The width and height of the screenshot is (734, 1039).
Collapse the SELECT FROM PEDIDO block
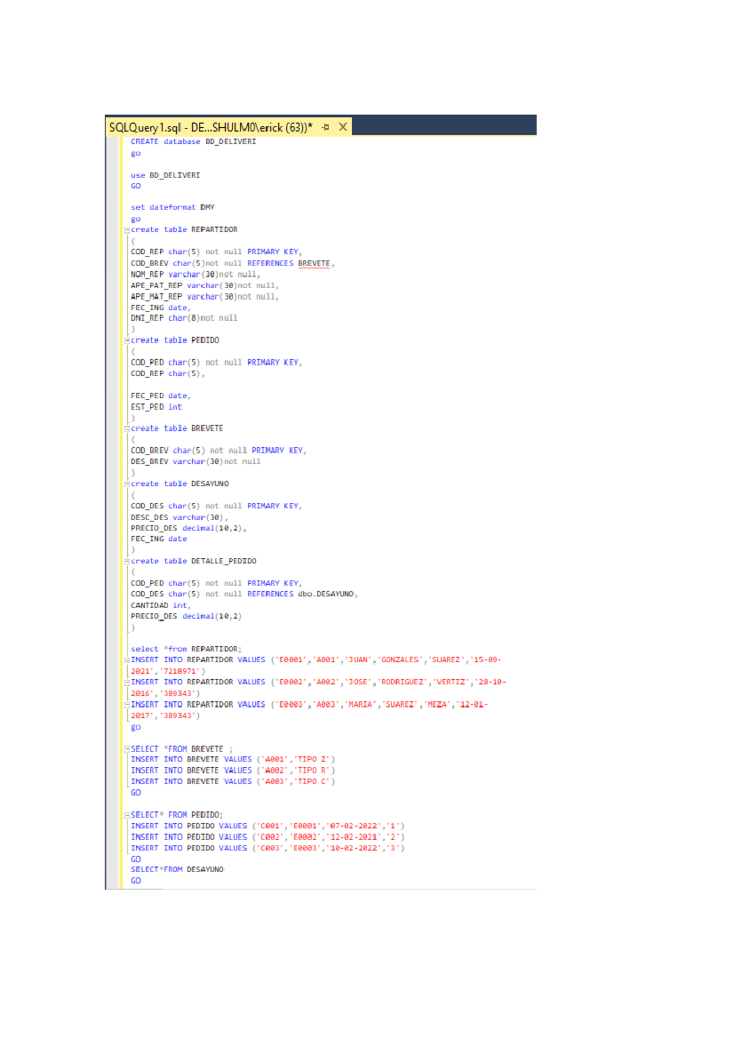click(127, 816)
